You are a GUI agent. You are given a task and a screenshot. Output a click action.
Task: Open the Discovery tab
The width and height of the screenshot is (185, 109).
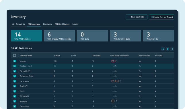(47, 24)
